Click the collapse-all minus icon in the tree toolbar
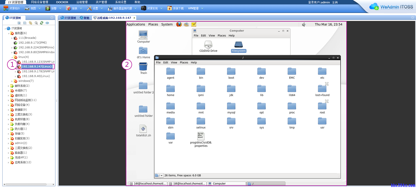Screen dimensions: 416x188 click(25, 23)
